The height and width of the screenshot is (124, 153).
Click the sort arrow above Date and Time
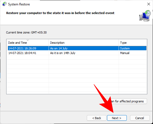[28, 40]
